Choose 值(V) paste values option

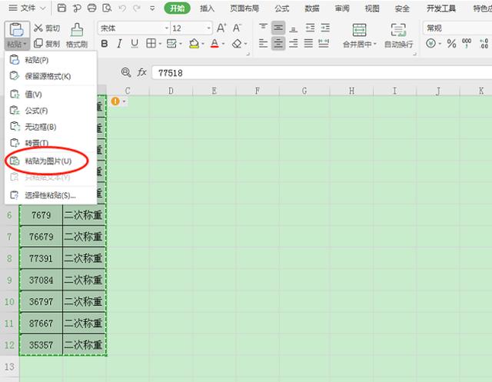click(51, 94)
